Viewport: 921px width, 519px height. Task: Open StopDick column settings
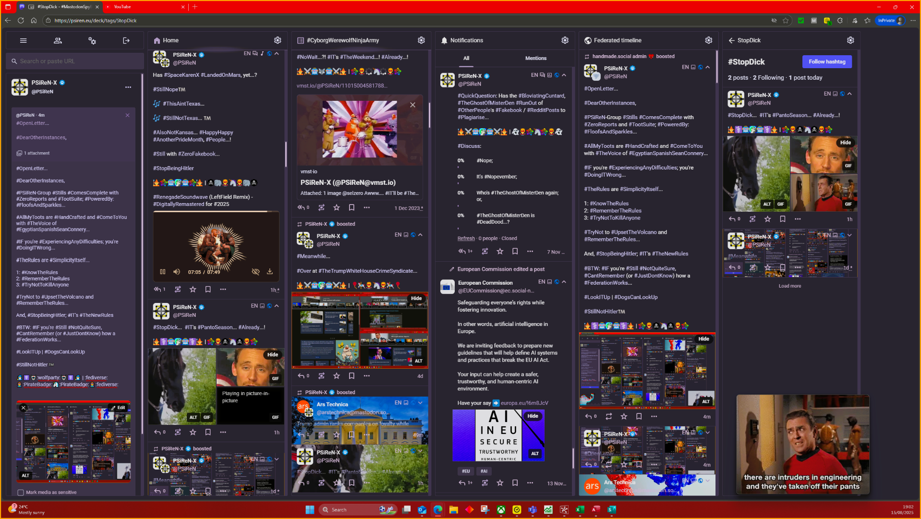click(x=850, y=40)
